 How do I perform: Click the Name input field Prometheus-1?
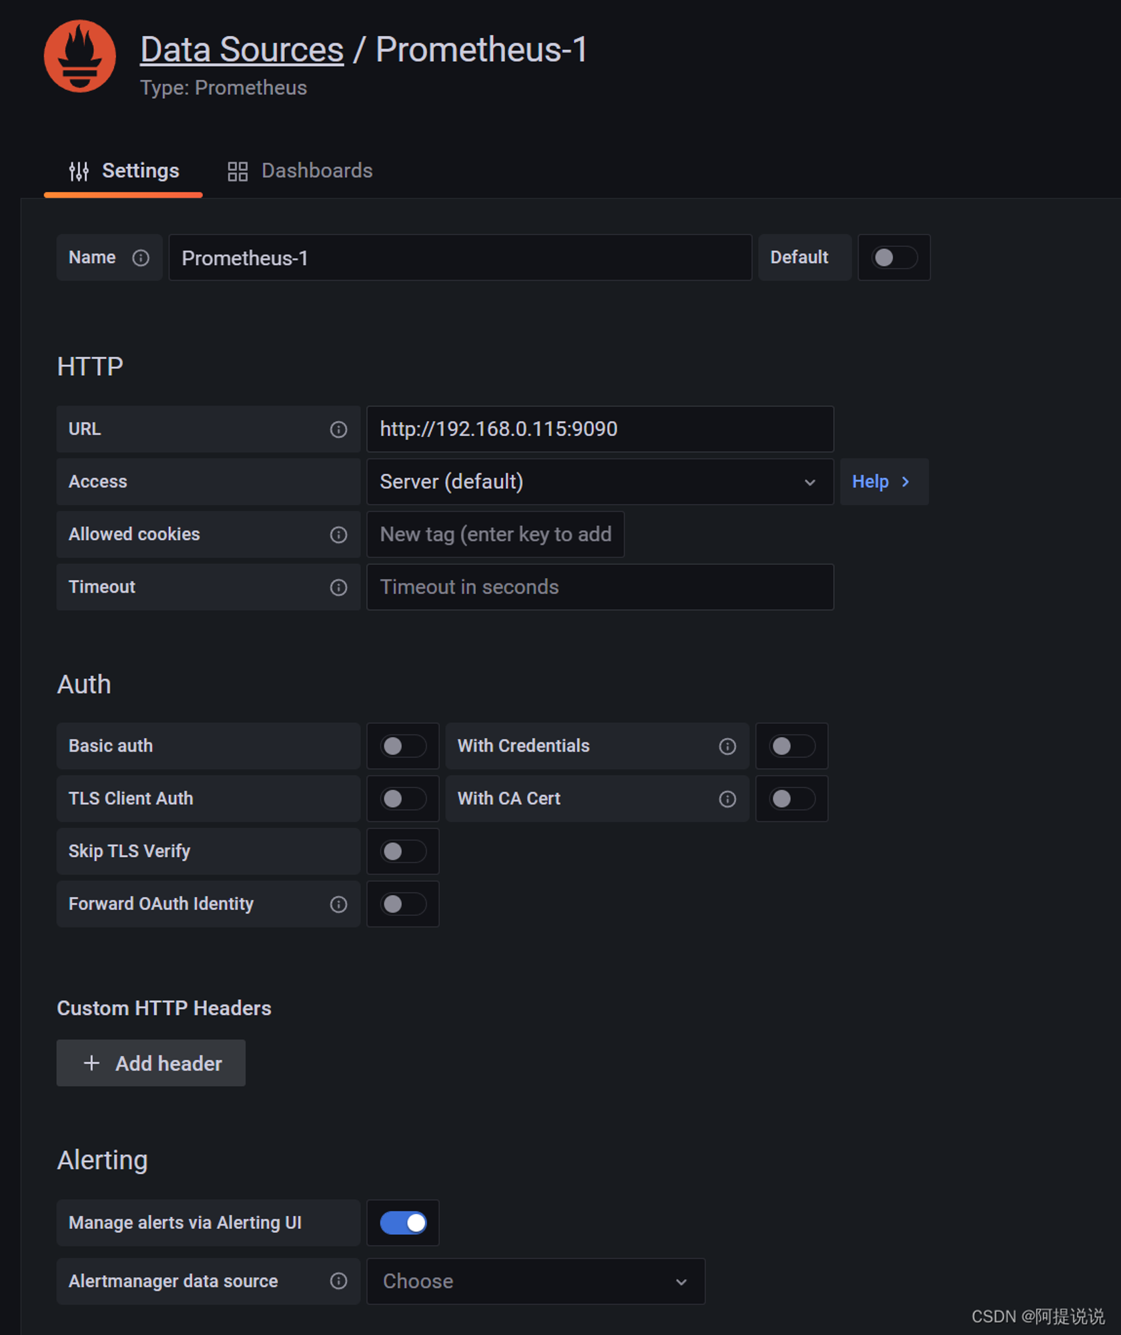pyautogui.click(x=460, y=258)
